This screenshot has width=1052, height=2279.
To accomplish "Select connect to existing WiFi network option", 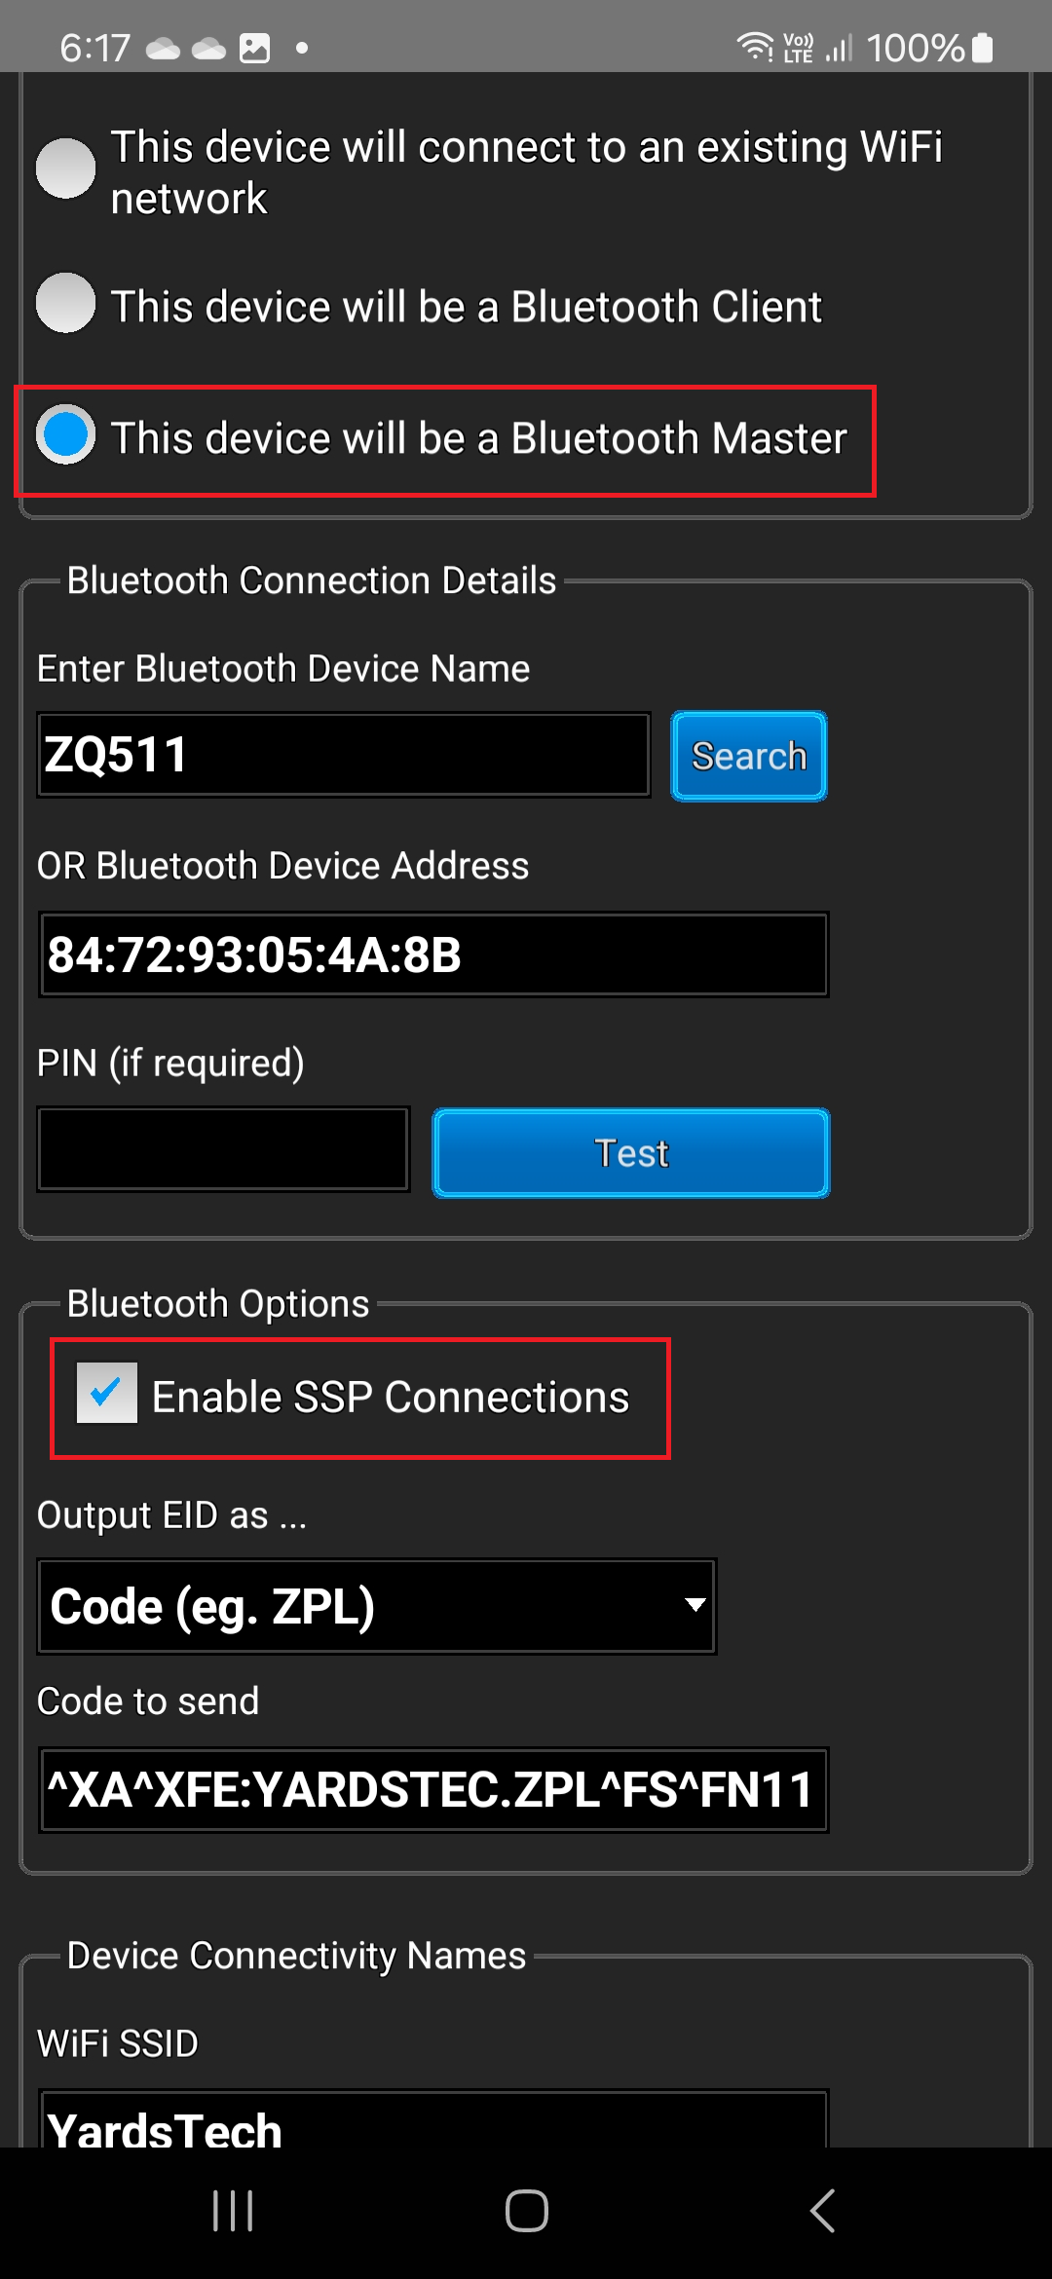I will 66,168.
